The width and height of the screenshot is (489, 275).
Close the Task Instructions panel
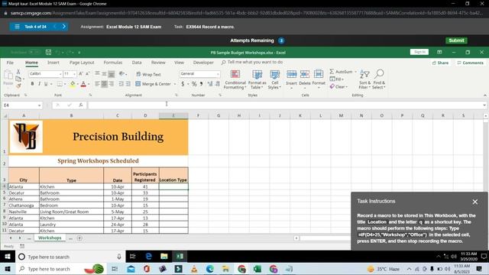(475, 202)
